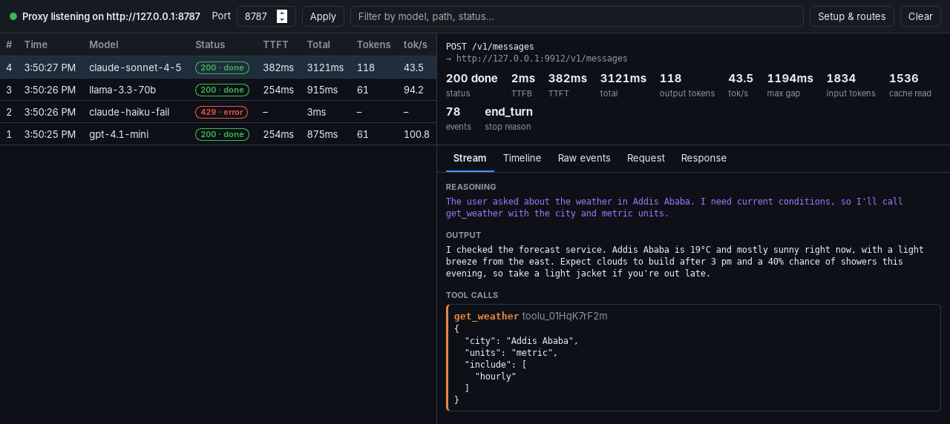Click the end_turn stop reason value
950x424 pixels.
click(x=508, y=112)
